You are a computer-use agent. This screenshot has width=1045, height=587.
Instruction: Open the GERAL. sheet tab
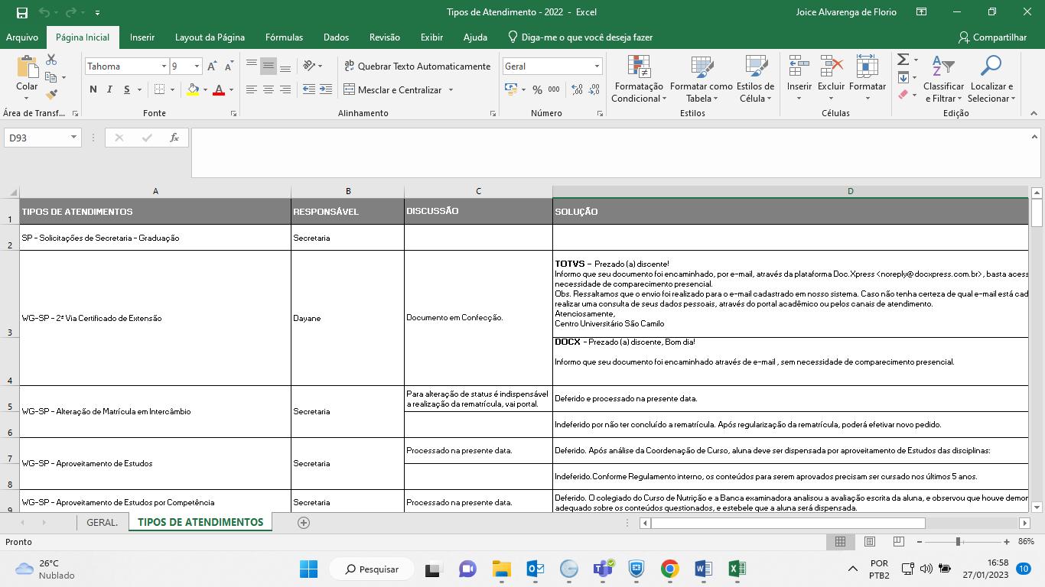click(103, 523)
